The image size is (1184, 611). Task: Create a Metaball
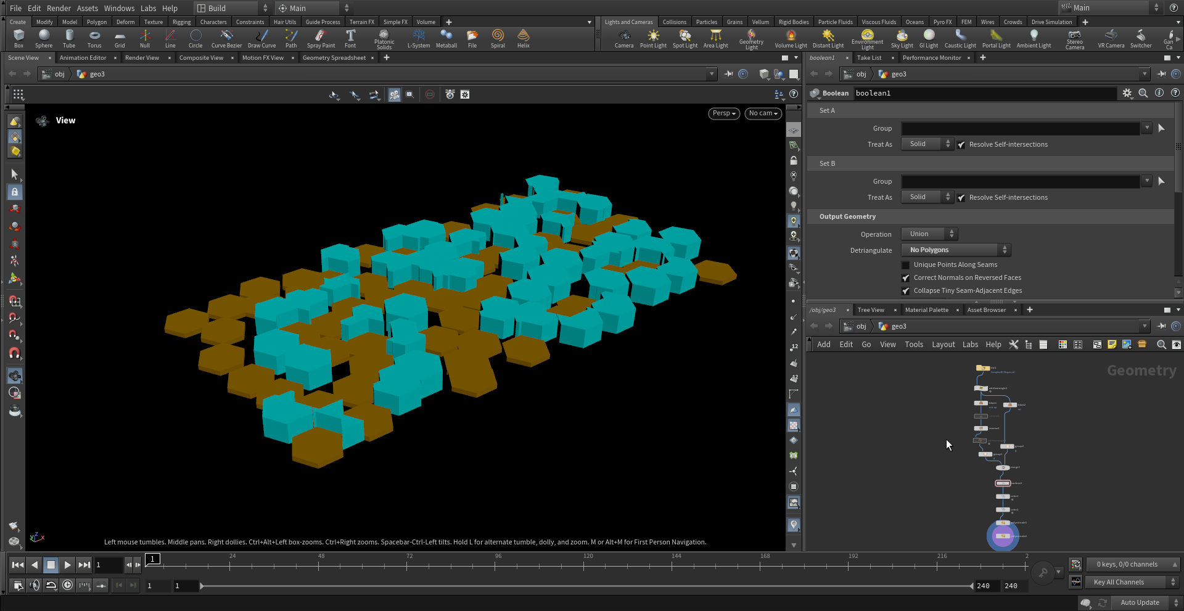[446, 38]
